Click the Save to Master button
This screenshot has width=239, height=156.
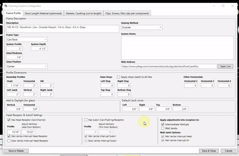click(x=16, y=151)
